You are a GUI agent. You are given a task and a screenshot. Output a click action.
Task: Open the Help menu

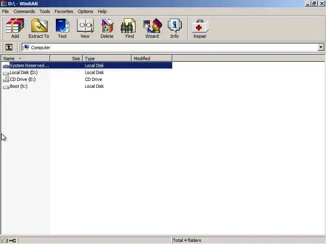pos(102,11)
